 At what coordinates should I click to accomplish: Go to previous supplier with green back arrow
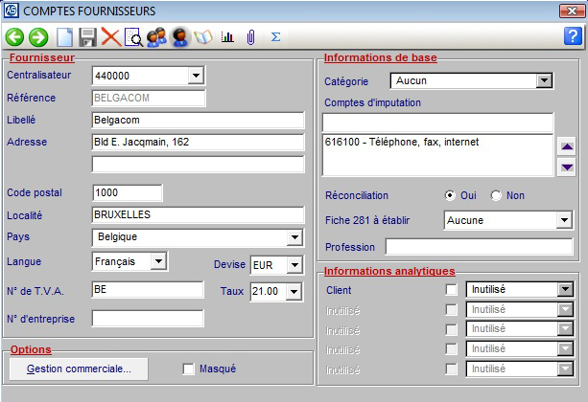pos(14,37)
